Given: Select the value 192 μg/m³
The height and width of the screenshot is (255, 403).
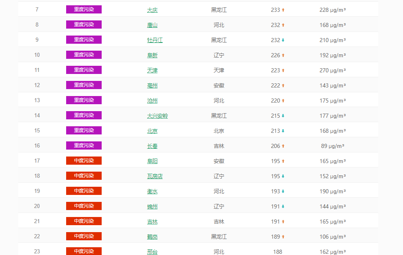Looking at the screenshot, I should pos(333,55).
